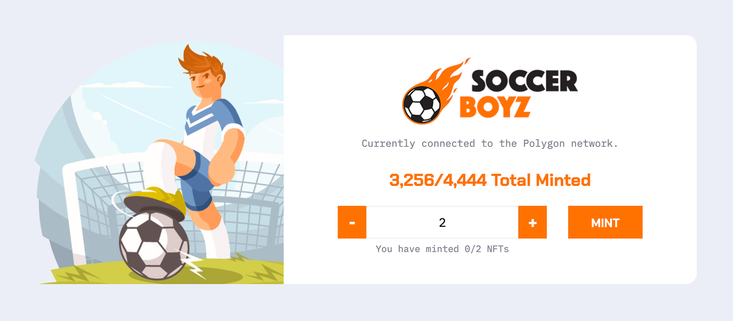This screenshot has height=321, width=733.
Task: Click the orange MINT button
Action: 605,222
